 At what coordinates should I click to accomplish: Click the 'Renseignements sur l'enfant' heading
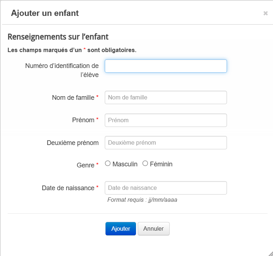tap(58, 37)
